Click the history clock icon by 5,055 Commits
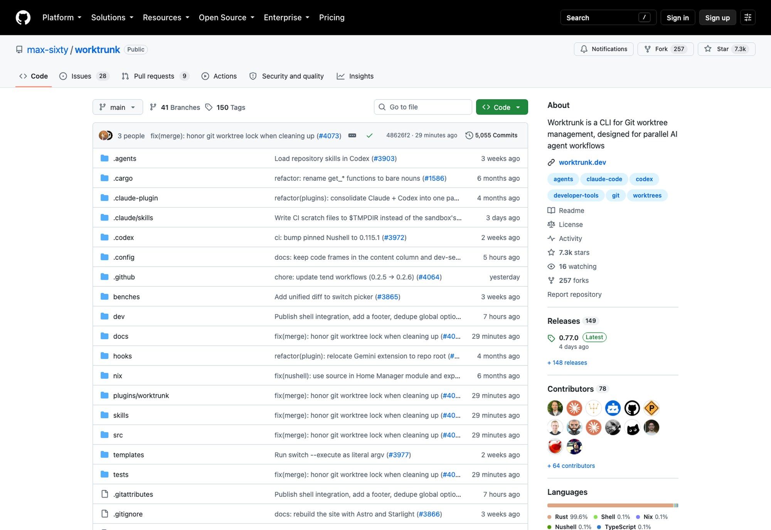 [x=469, y=135]
